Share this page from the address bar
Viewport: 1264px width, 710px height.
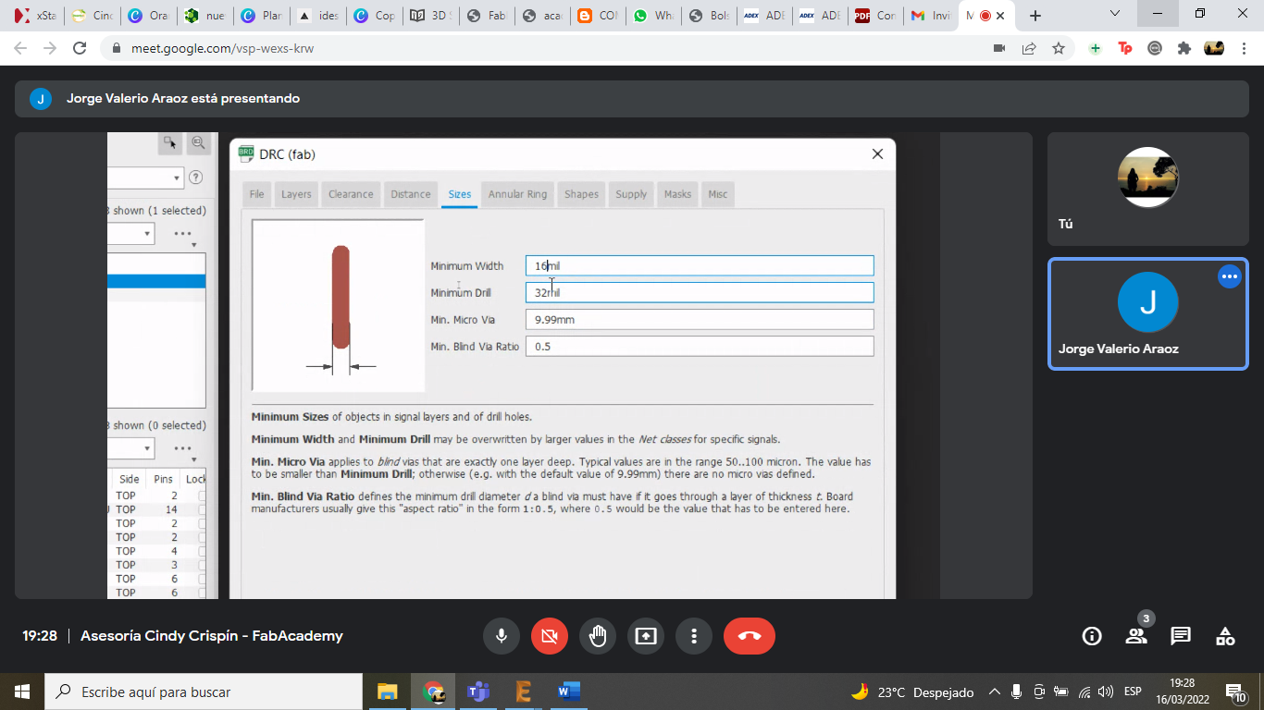[x=1029, y=48]
